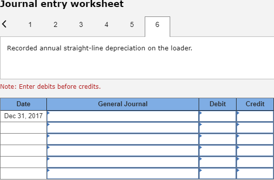Open General Journal account cell for Dec 31, 2017
The width and height of the screenshot is (274, 180).
[x=123, y=116]
